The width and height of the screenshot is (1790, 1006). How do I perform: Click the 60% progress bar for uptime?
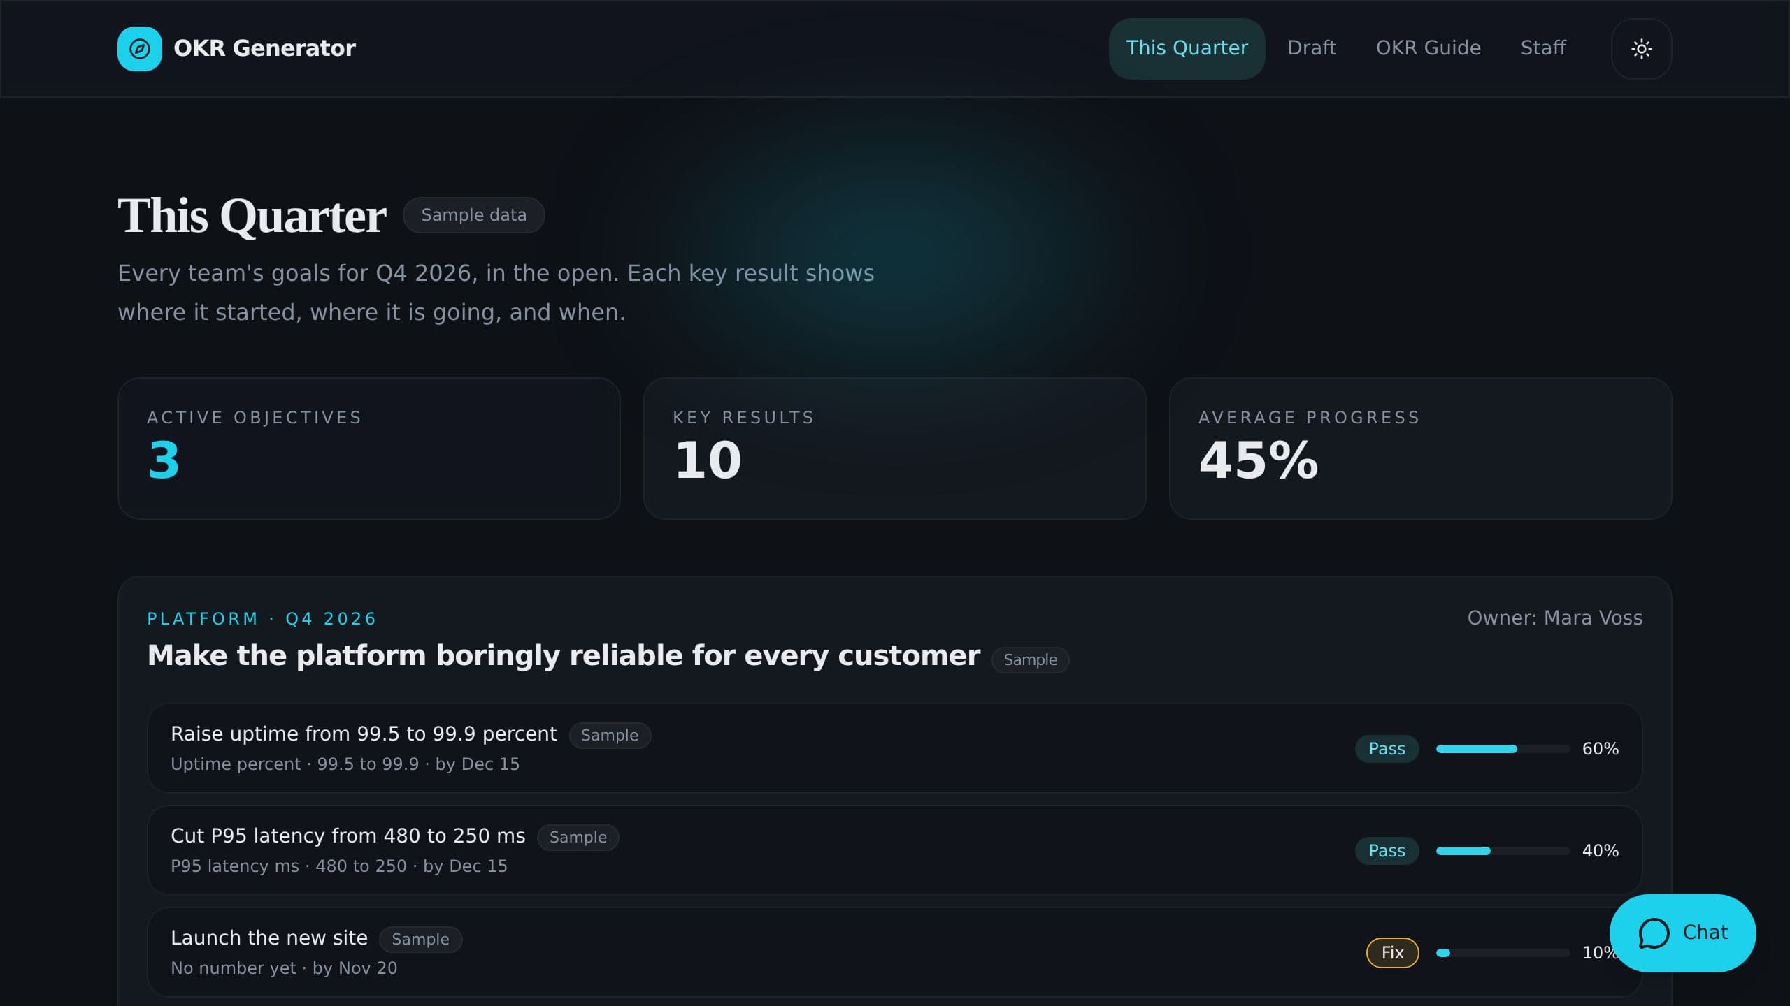pyautogui.click(x=1503, y=749)
